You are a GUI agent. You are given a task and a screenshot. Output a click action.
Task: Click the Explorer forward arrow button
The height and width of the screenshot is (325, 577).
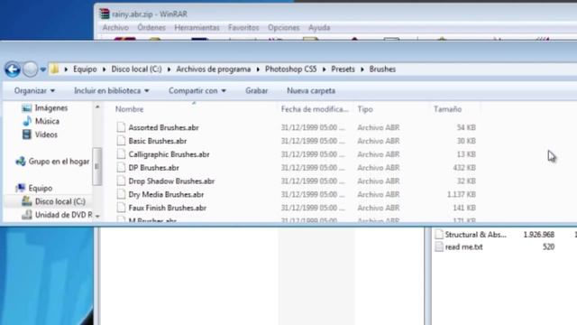(x=30, y=70)
